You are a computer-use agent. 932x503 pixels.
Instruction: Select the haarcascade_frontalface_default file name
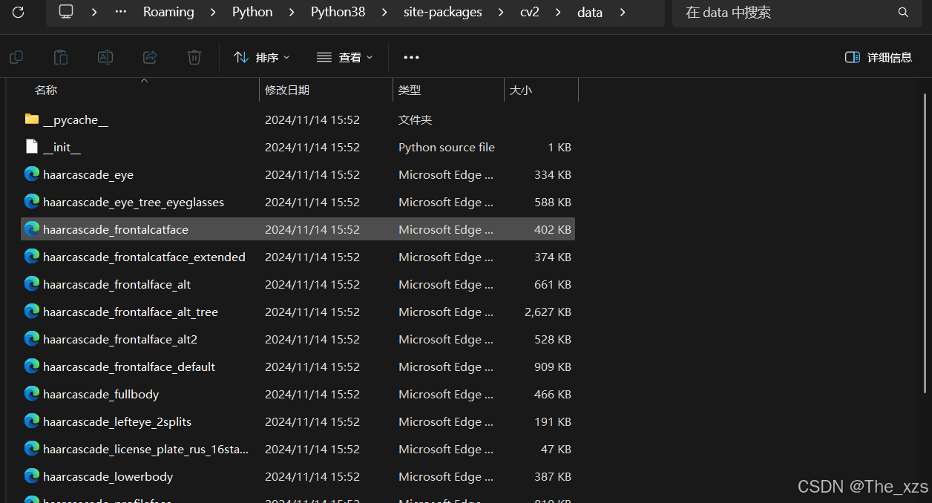129,366
